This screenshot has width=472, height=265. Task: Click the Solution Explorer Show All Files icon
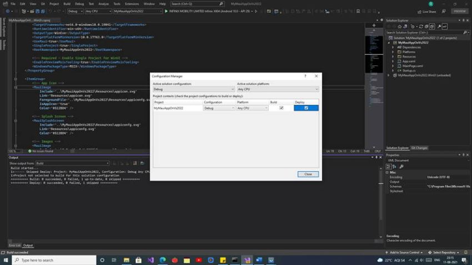click(432, 27)
